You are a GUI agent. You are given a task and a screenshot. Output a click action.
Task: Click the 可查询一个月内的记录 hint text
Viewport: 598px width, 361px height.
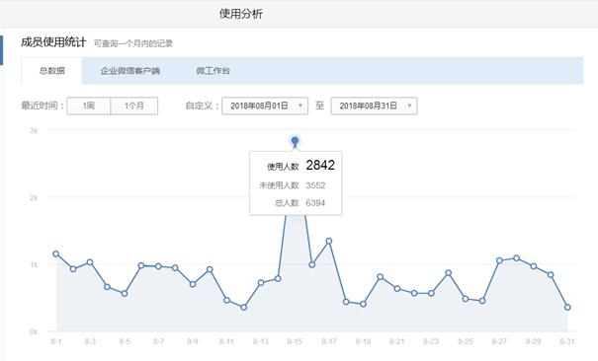133,43
